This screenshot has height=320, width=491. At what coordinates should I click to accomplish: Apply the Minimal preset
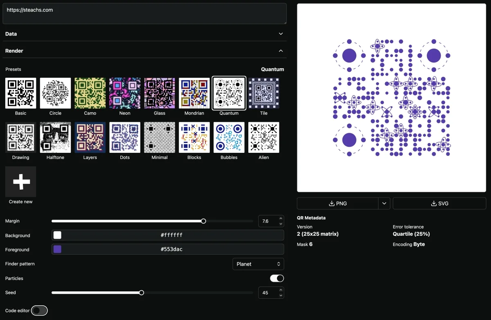click(x=160, y=137)
